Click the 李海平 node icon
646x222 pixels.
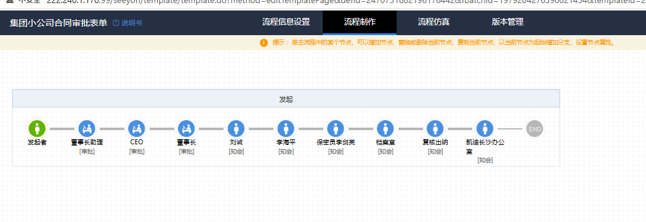tap(286, 129)
